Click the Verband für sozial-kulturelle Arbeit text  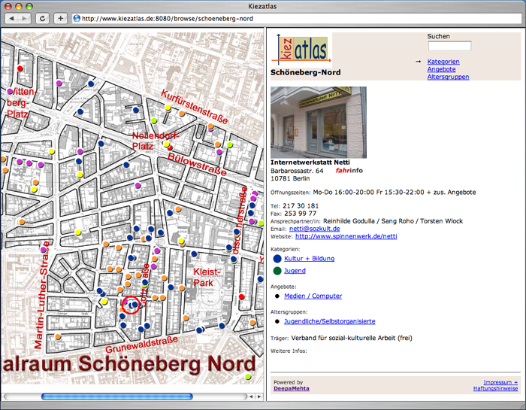tap(351, 338)
